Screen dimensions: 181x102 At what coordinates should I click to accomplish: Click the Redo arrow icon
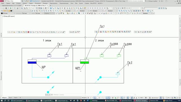pyautogui.click(x=33, y=8)
